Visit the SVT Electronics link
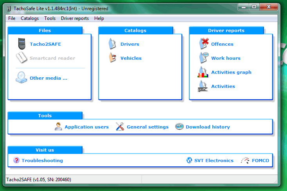This screenshot has width=287, height=191. click(213, 161)
